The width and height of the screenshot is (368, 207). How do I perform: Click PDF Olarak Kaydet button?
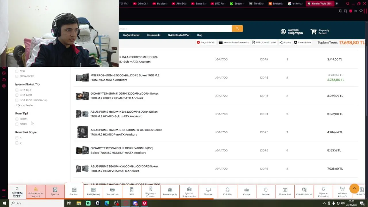[x=264, y=42]
